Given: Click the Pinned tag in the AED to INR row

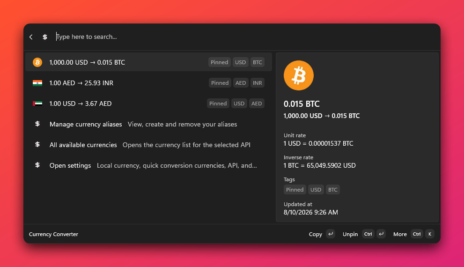Looking at the screenshot, I should 220,83.
